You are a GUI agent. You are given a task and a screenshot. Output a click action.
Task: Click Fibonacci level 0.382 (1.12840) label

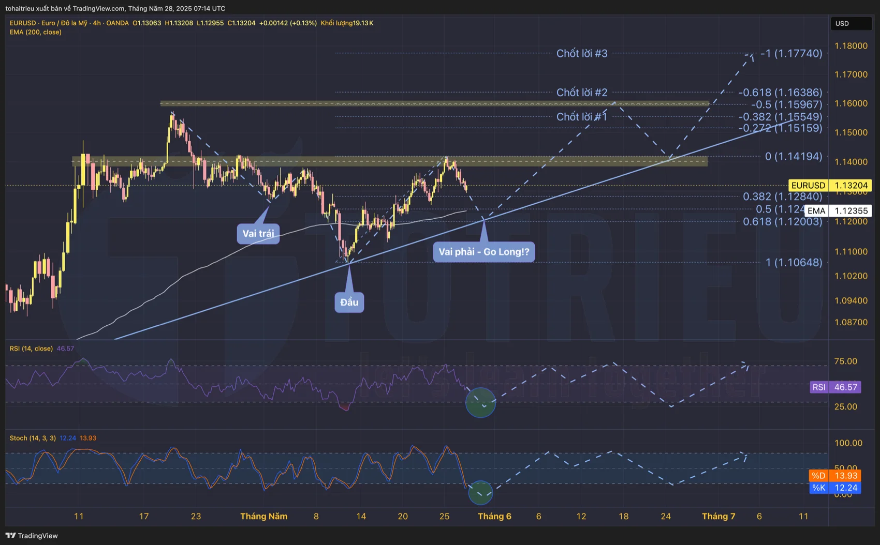[x=783, y=196]
